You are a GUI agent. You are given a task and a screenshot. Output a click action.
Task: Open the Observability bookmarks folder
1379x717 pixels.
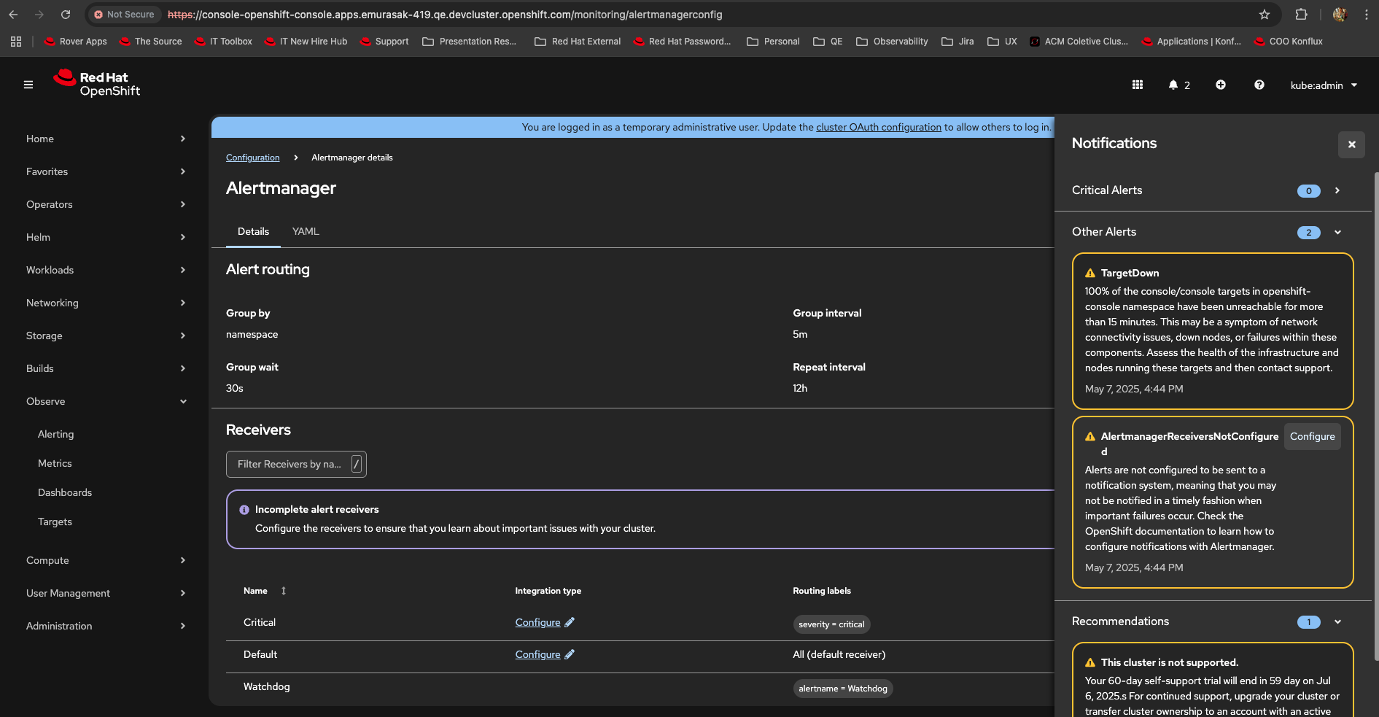(x=892, y=42)
